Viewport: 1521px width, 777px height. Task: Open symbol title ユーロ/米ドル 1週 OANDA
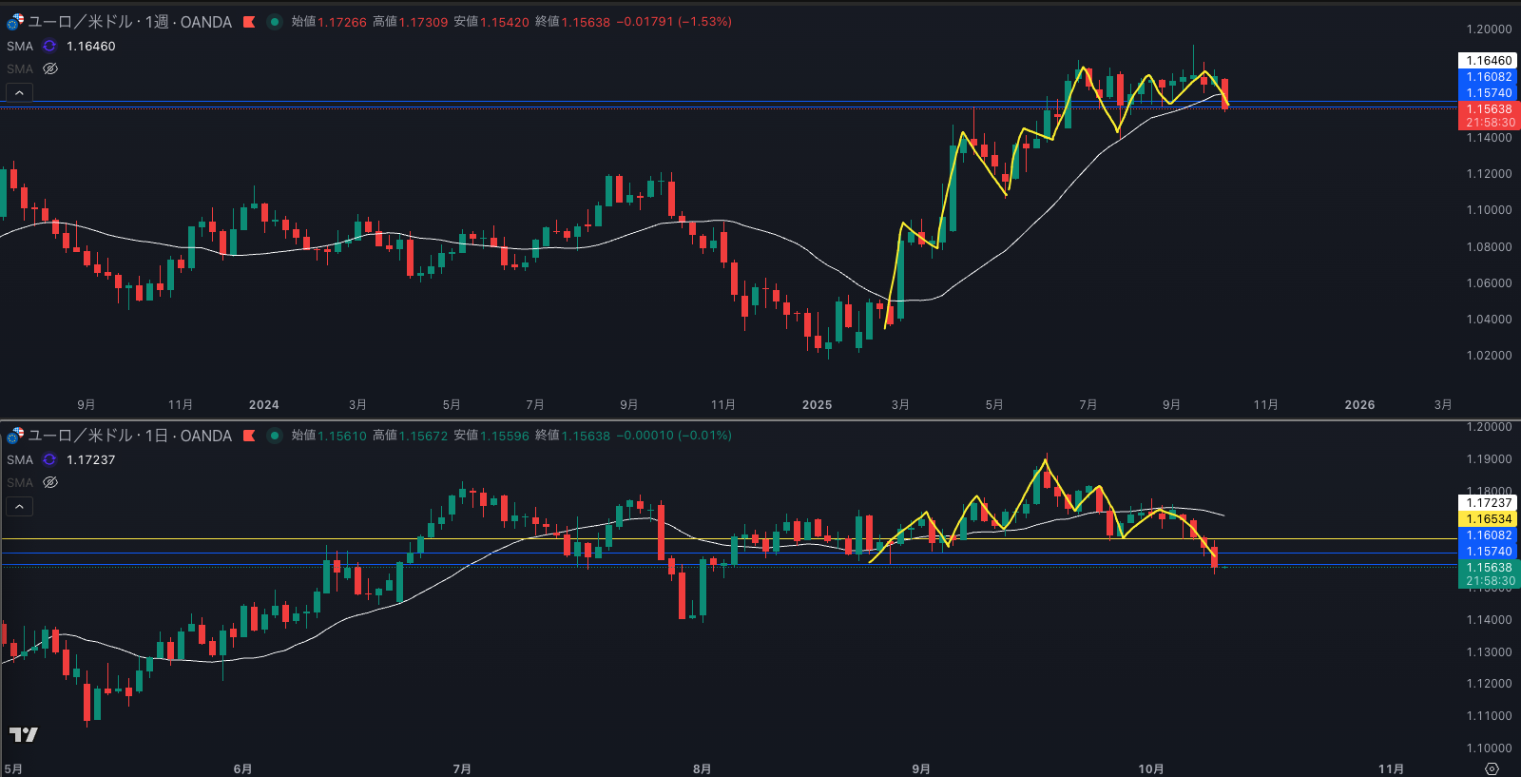(130, 22)
